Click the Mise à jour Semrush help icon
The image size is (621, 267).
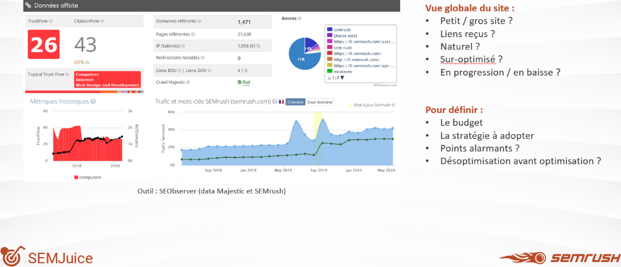point(393,105)
